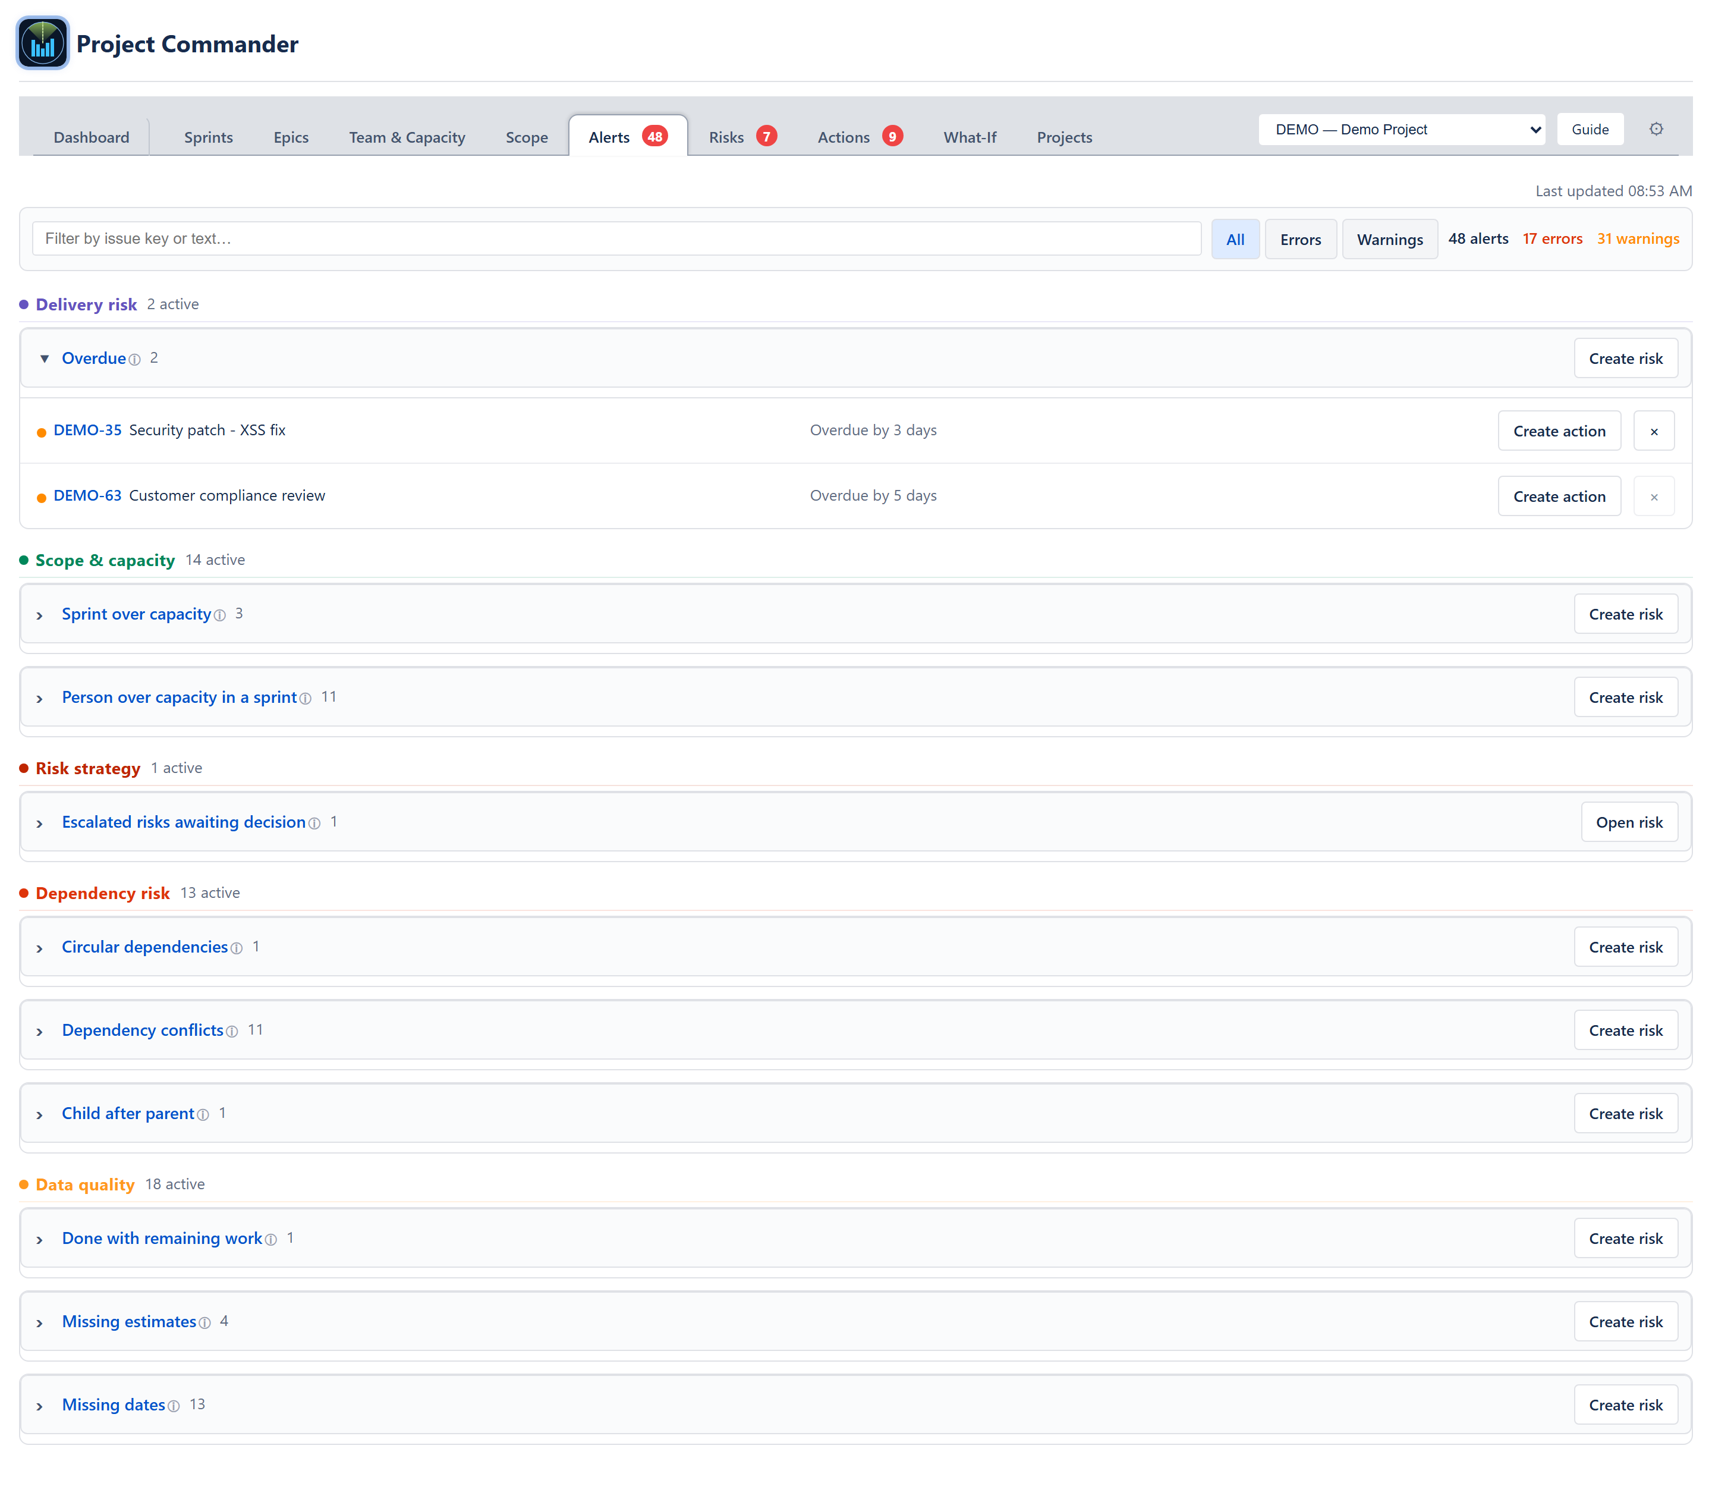Create risk for Circular dependencies
This screenshot has height=1502, width=1712.
point(1625,947)
